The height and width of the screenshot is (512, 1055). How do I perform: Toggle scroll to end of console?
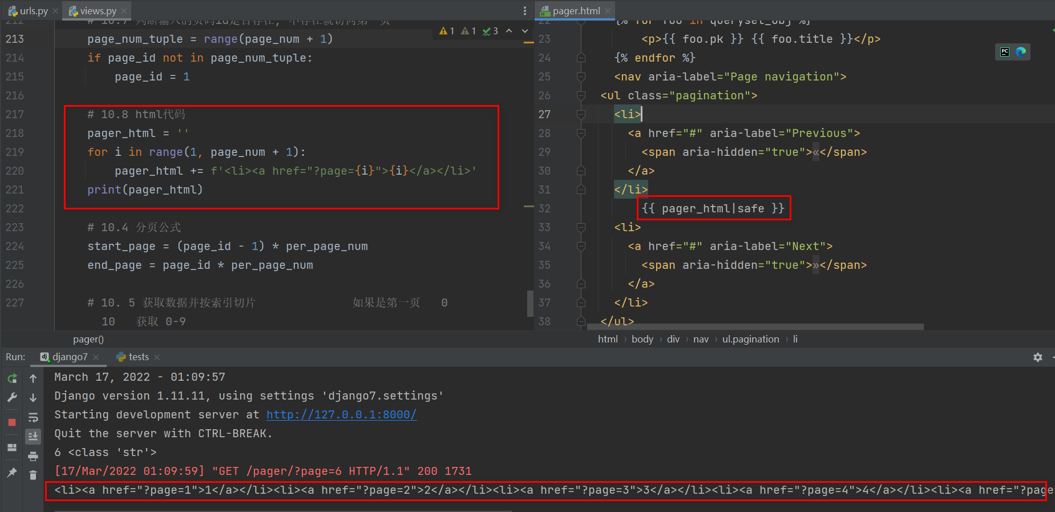coord(33,437)
